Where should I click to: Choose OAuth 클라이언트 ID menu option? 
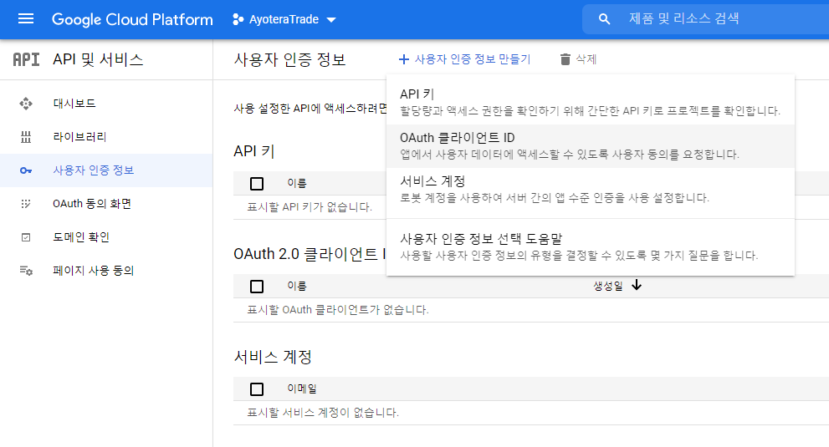[x=591, y=146]
